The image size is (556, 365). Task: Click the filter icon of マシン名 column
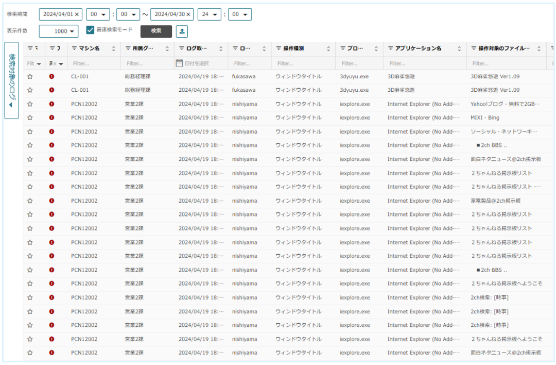(x=74, y=48)
